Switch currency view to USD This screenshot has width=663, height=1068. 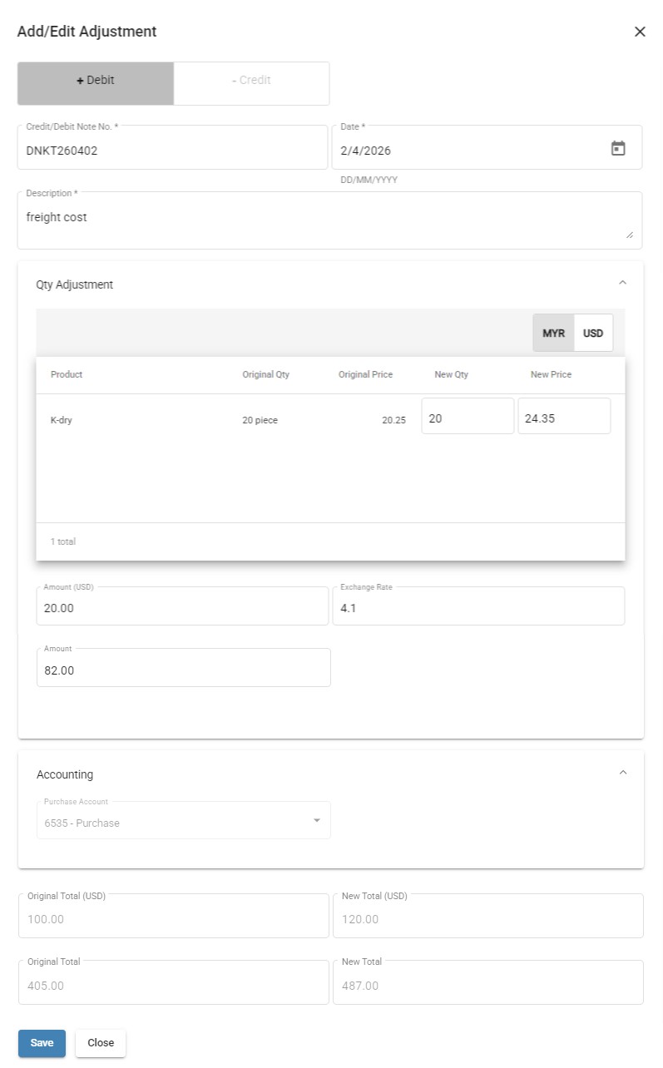[x=593, y=333]
